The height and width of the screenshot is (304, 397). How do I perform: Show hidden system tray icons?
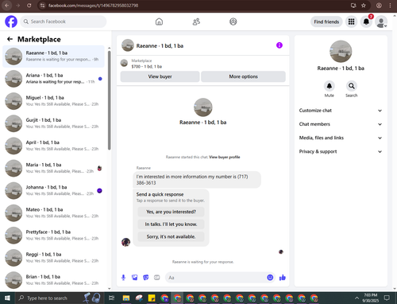[357, 298]
